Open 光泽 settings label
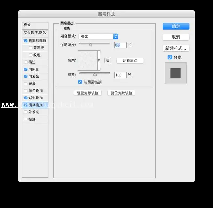Viewport: 213px width, 208px height. click(x=32, y=84)
